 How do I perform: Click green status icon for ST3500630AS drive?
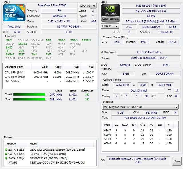point(6,158)
